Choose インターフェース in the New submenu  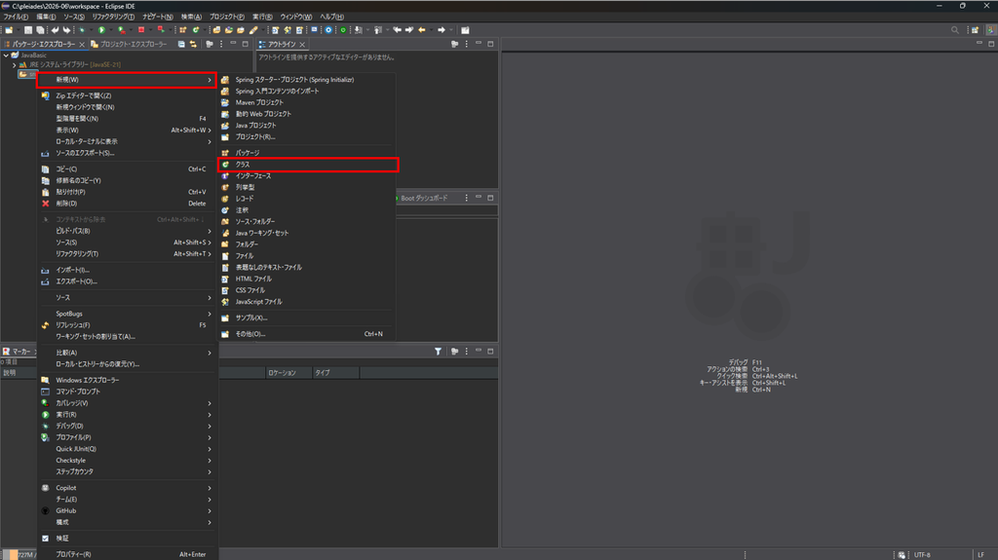pyautogui.click(x=307, y=175)
